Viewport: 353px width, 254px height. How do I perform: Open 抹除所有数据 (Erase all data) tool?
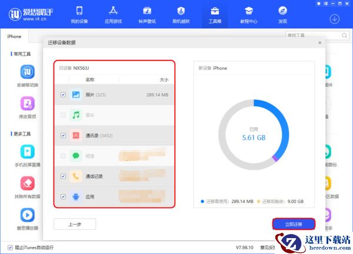28,188
